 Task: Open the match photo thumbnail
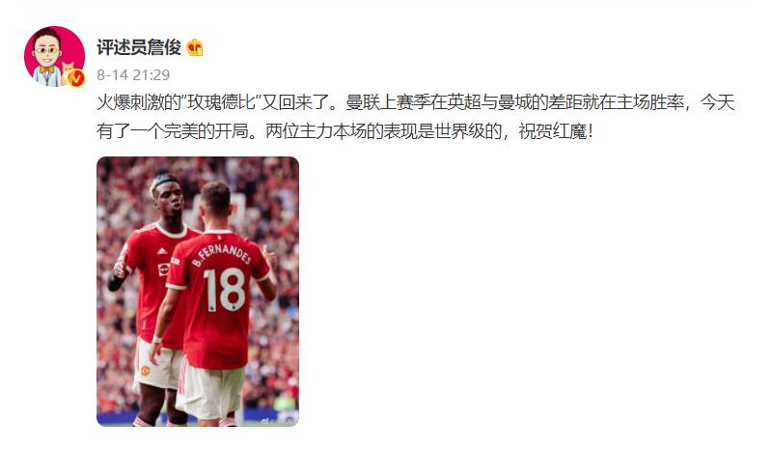(x=198, y=292)
